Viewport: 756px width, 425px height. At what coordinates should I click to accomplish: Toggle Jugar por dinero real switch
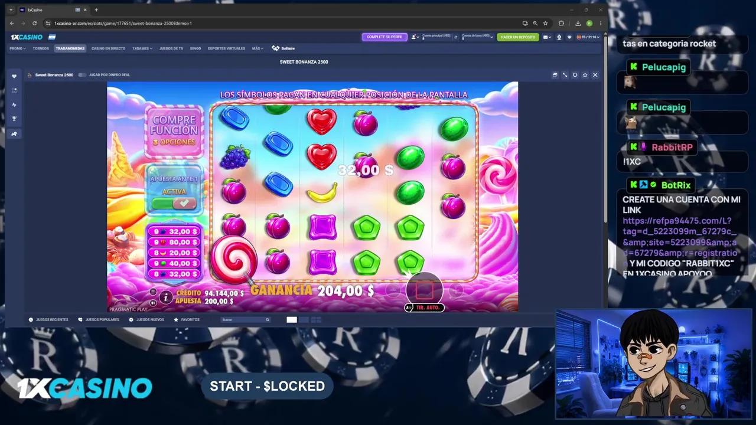pos(82,75)
